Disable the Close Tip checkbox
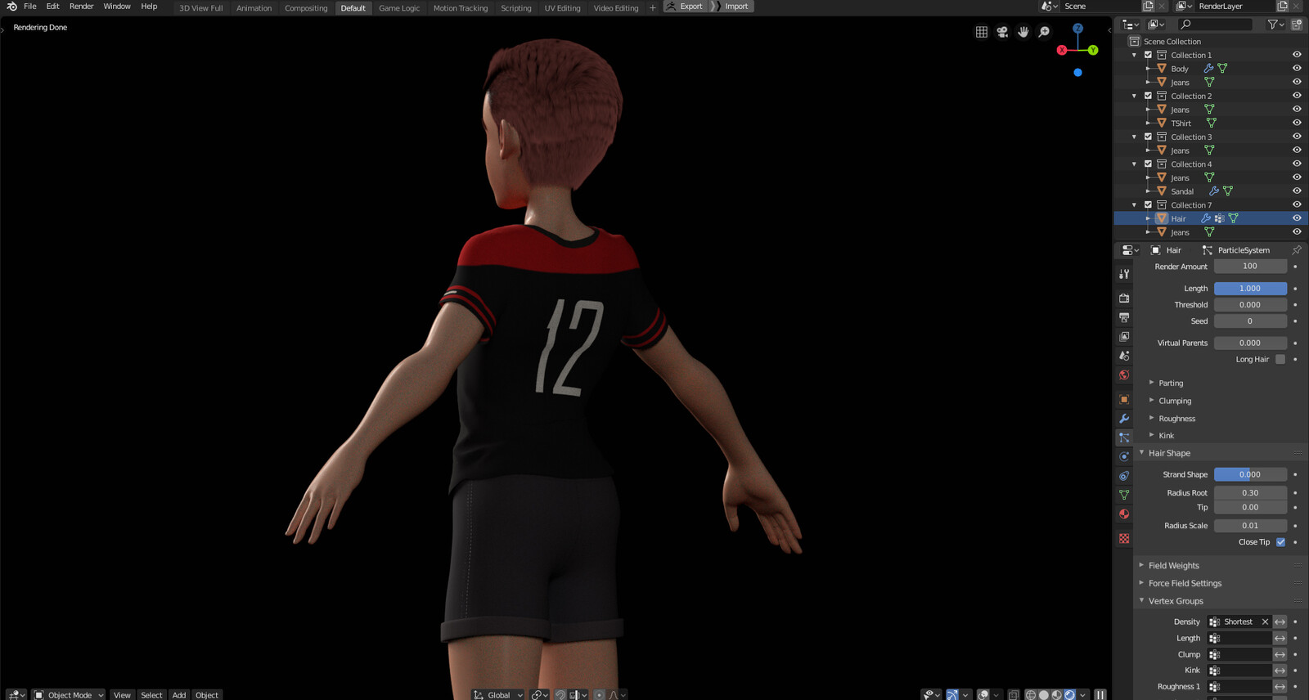 click(x=1280, y=542)
